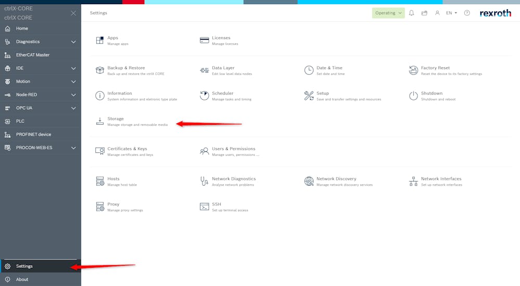Click the help question mark icon
Image resolution: width=520 pixels, height=286 pixels.
(467, 13)
